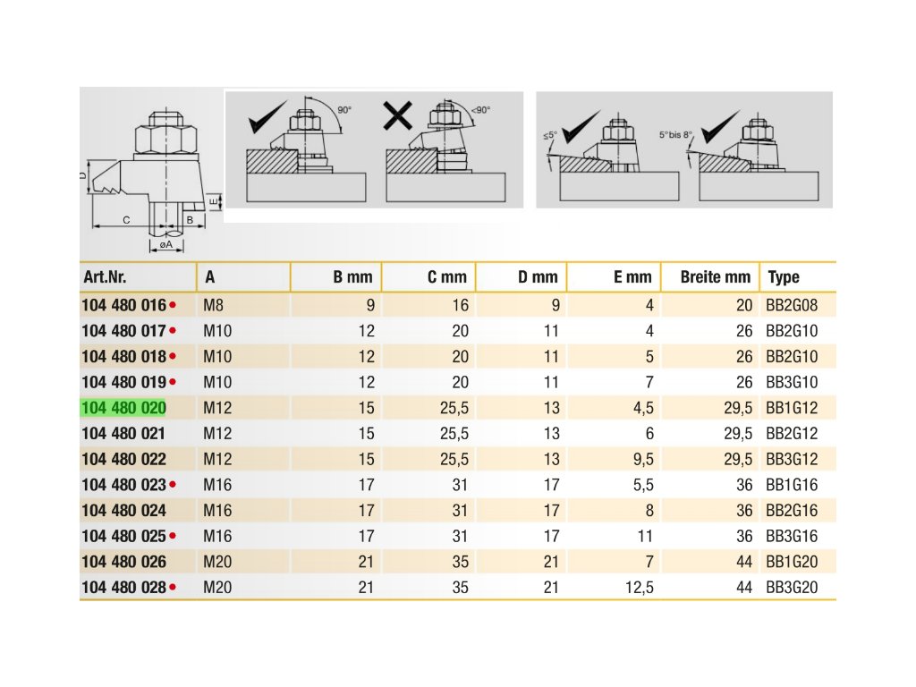Select article number 104 480 028
The image size is (916, 687).
pyautogui.click(x=123, y=588)
